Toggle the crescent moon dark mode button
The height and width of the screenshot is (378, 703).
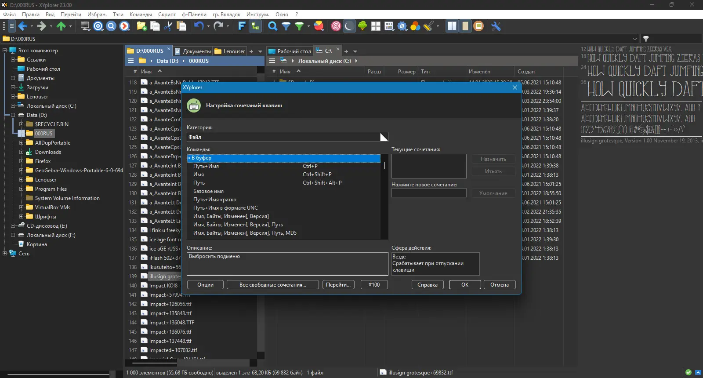[x=349, y=26]
